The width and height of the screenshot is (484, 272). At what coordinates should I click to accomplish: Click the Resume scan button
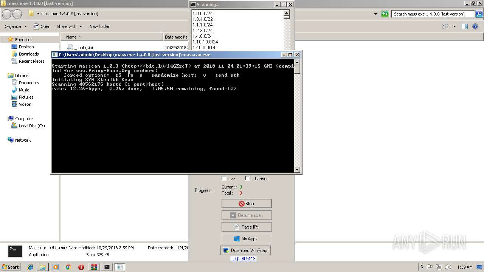point(247,215)
